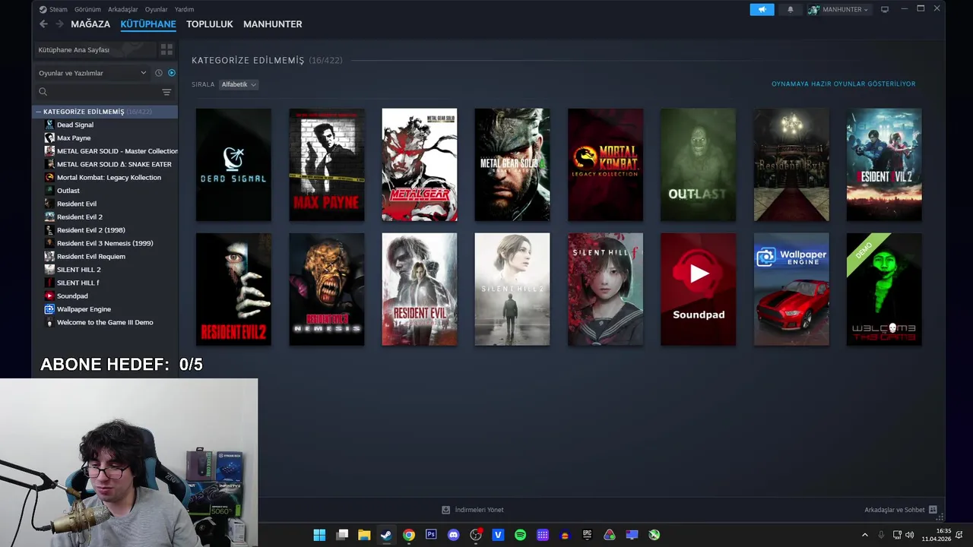
Task: Expand Oyunlar ve Yazılımlar dropdown
Action: [x=92, y=73]
